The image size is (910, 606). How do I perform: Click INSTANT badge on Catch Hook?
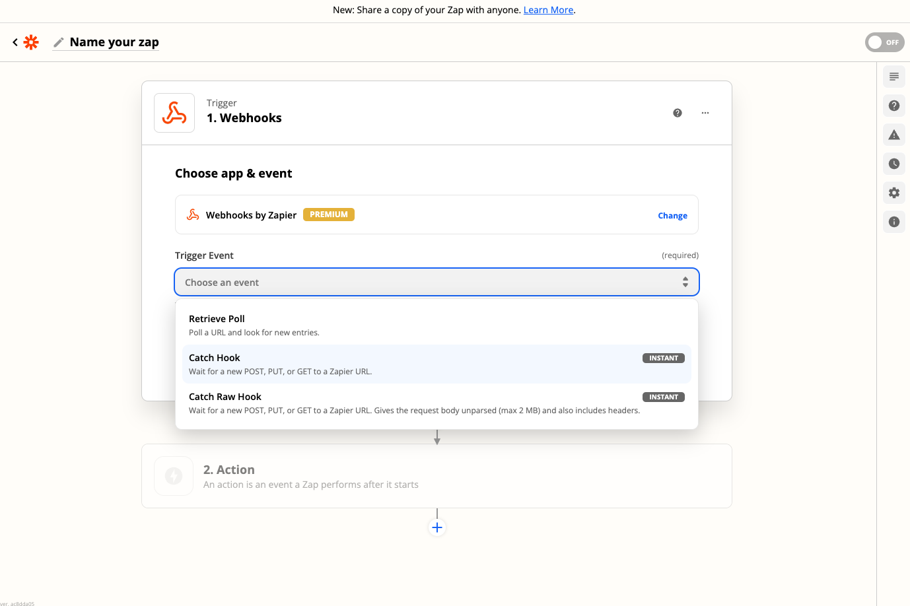(x=663, y=358)
